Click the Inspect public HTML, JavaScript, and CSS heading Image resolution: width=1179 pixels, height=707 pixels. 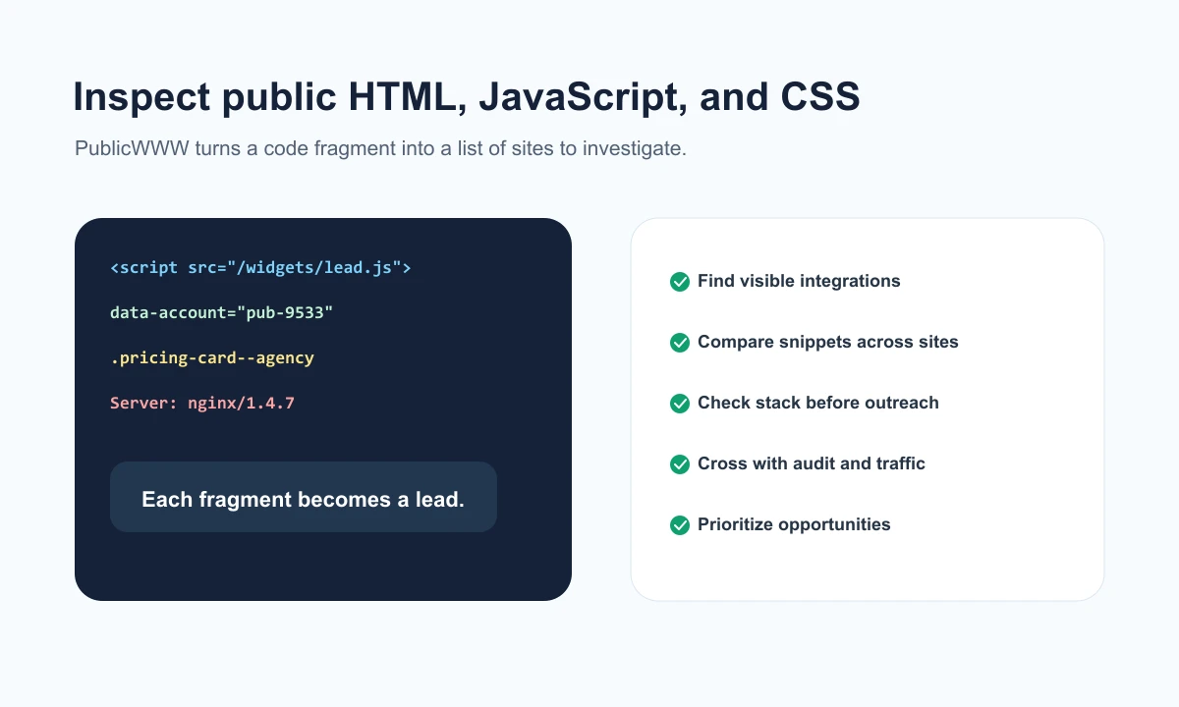point(467,97)
